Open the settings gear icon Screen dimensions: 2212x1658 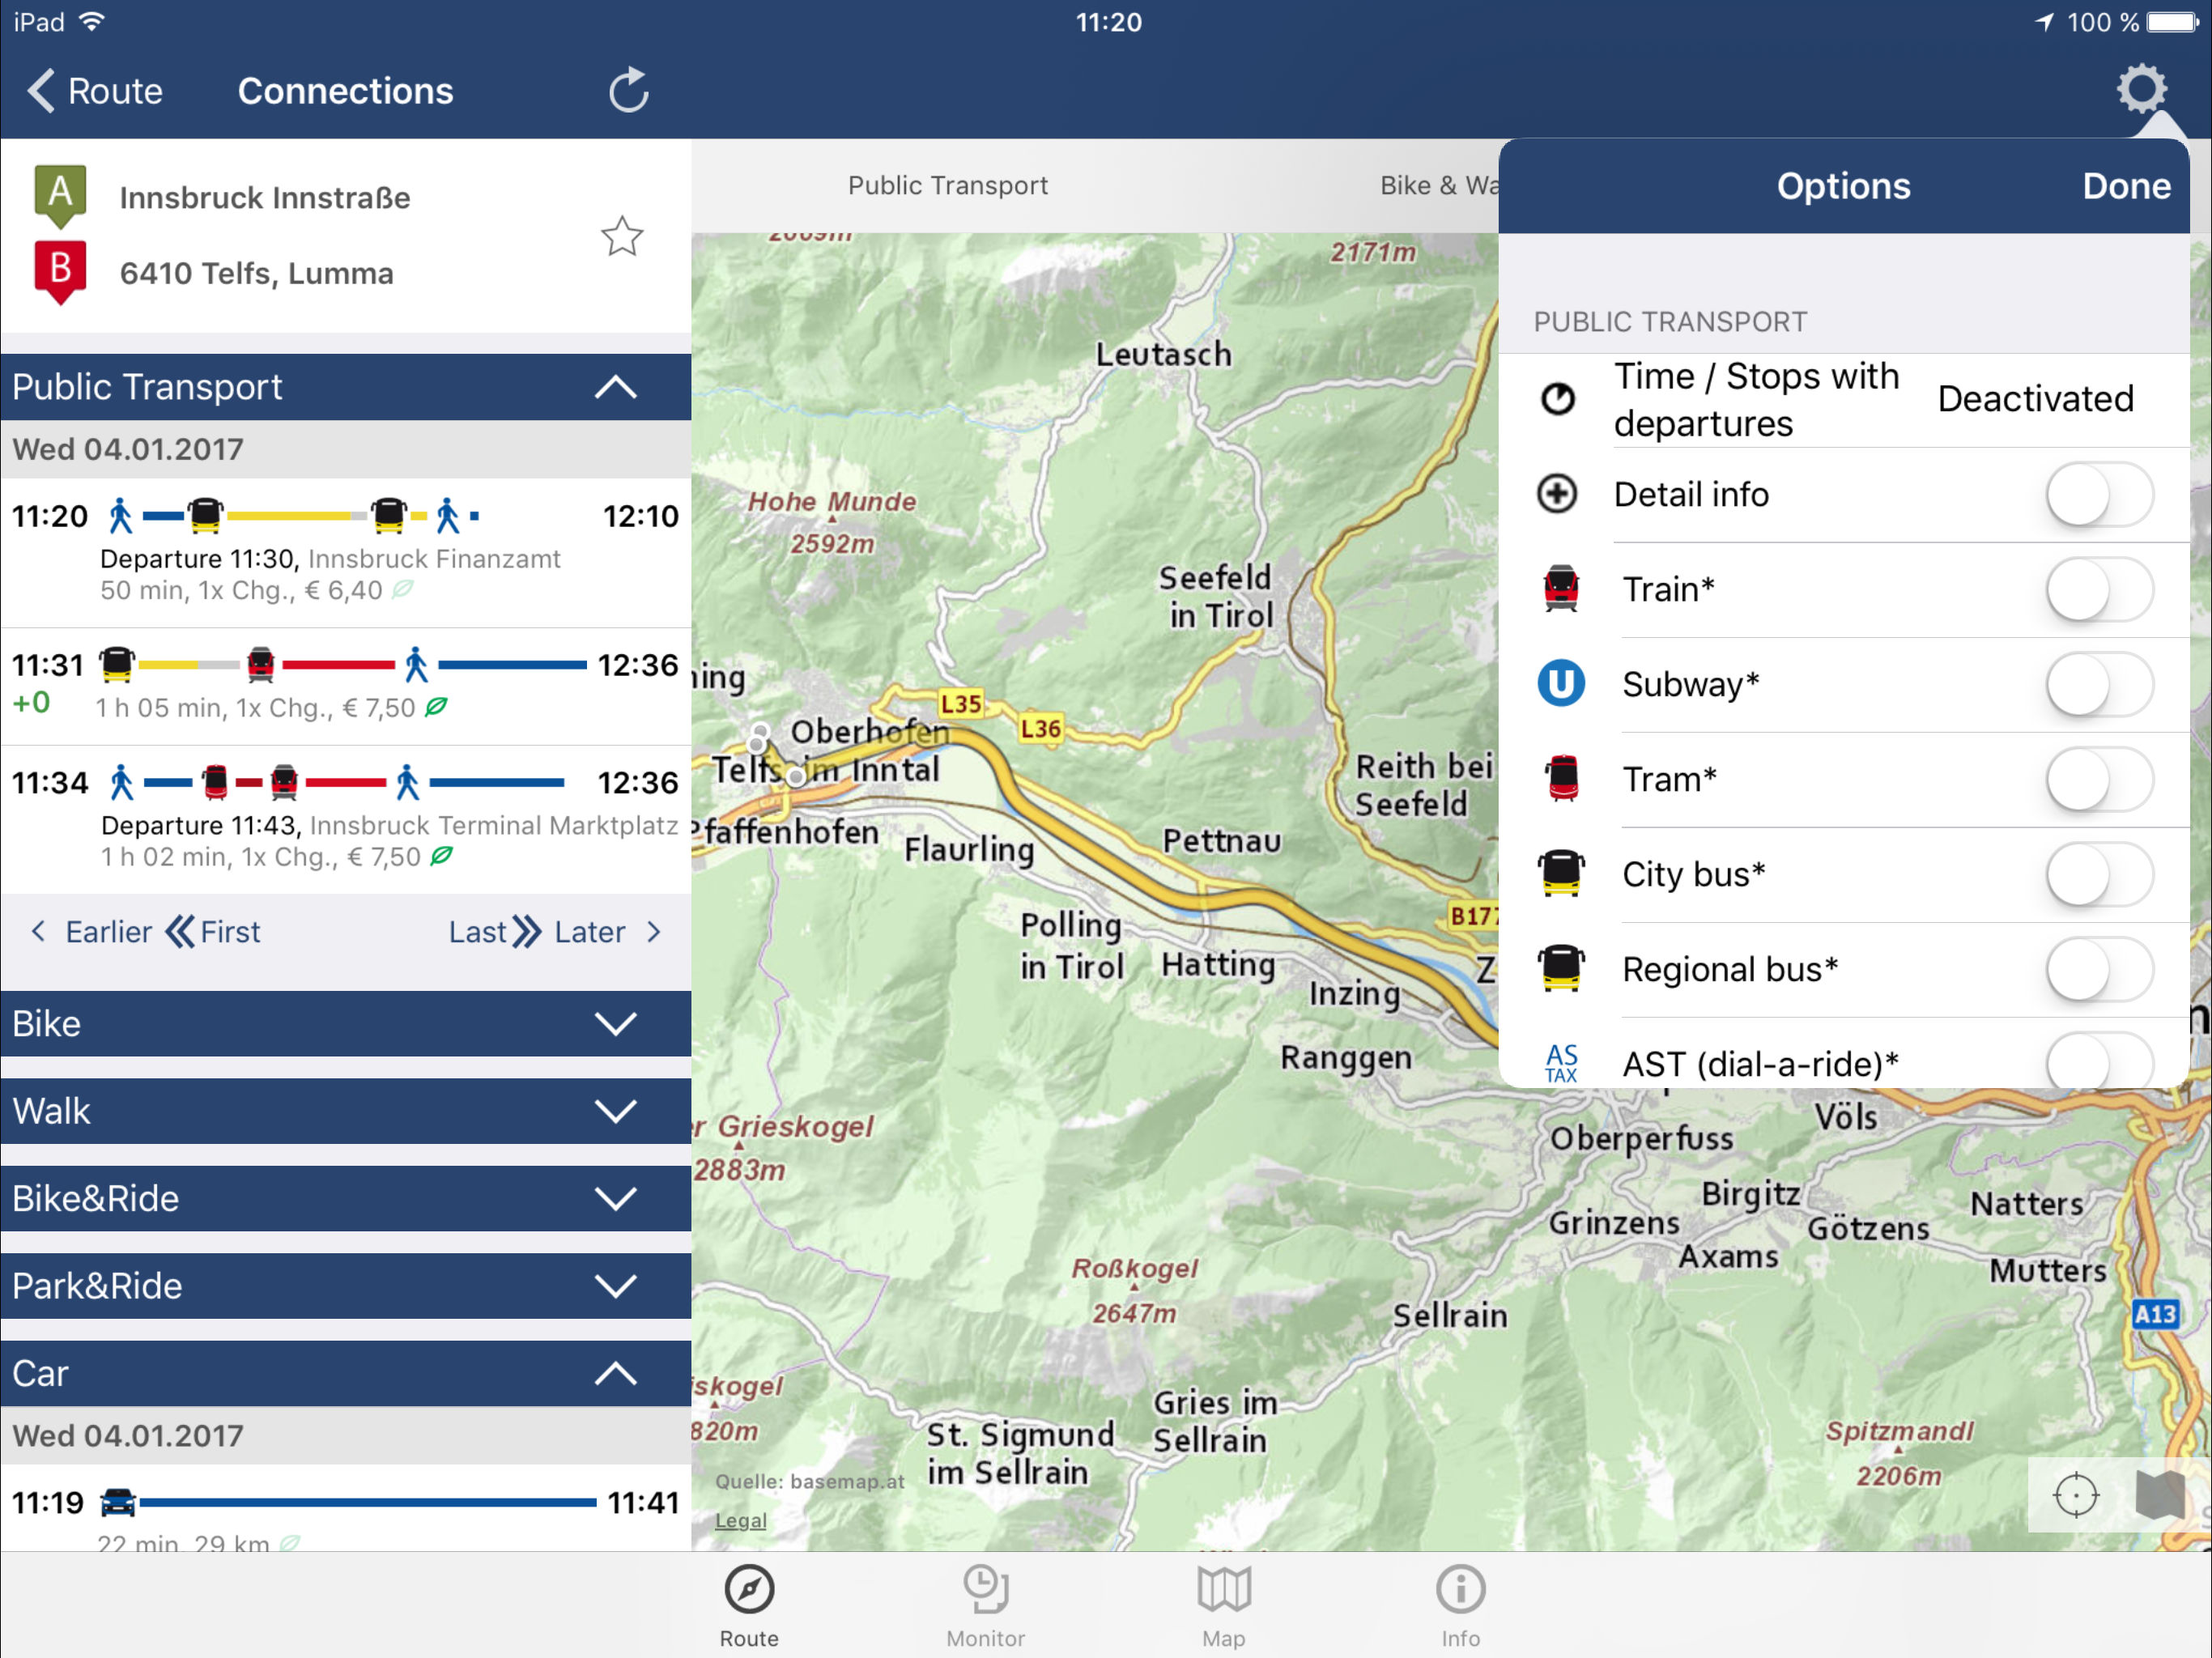click(x=2141, y=90)
